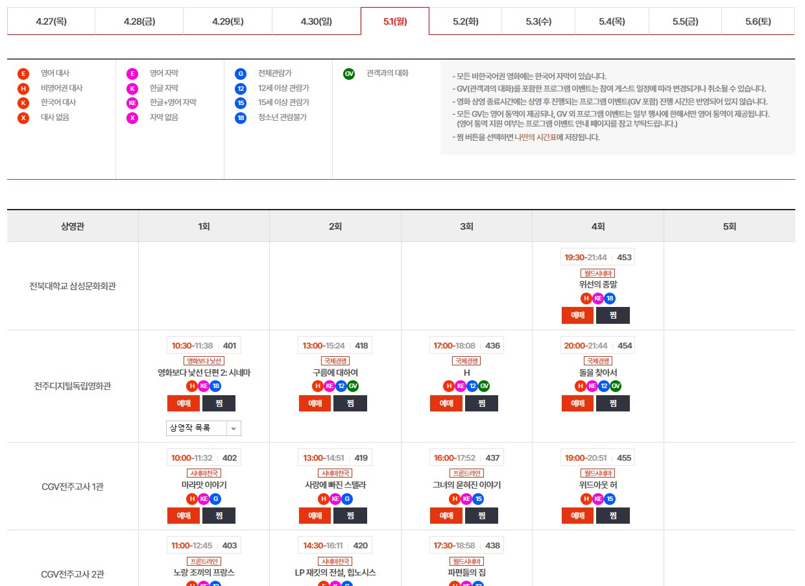Click the 월드시네마 tag above 위선의 종말
The height and width of the screenshot is (586, 805).
click(x=598, y=273)
